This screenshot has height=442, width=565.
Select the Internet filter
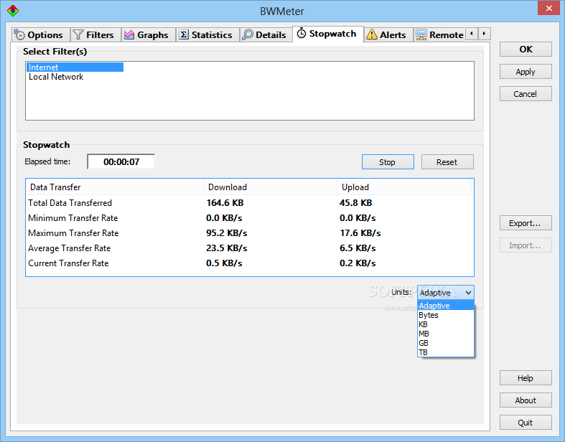75,67
